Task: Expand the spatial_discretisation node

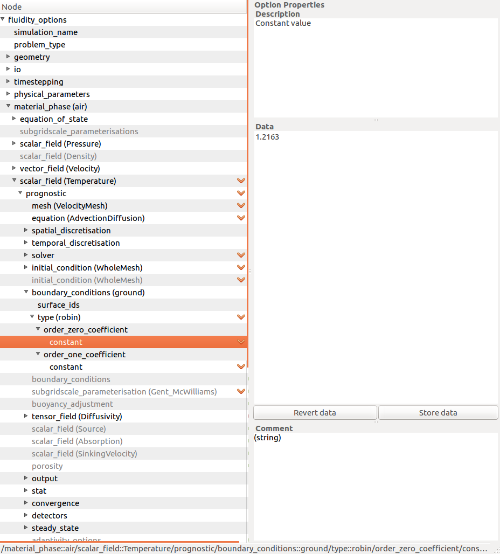Action: pyautogui.click(x=26, y=230)
